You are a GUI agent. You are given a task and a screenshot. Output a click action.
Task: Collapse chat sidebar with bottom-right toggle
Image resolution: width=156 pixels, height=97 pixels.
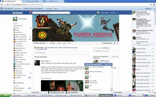[x=153, y=92]
